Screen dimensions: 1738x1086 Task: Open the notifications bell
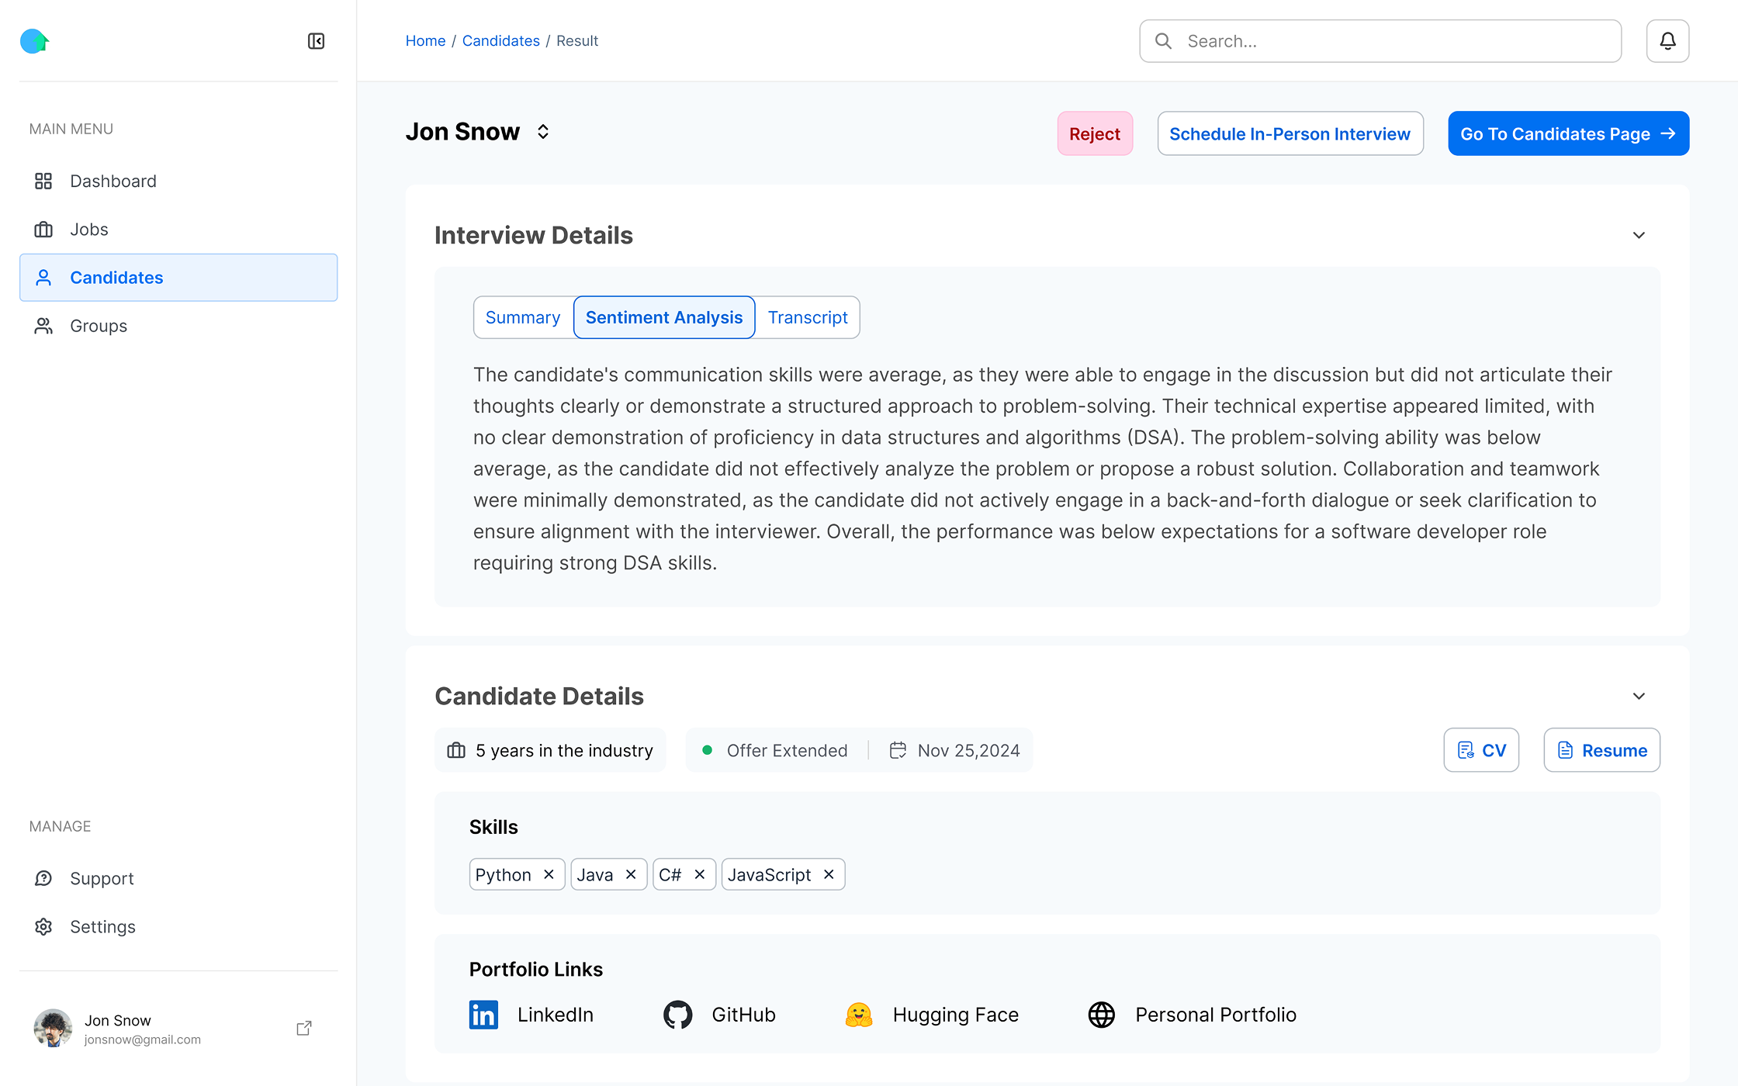pos(1667,41)
